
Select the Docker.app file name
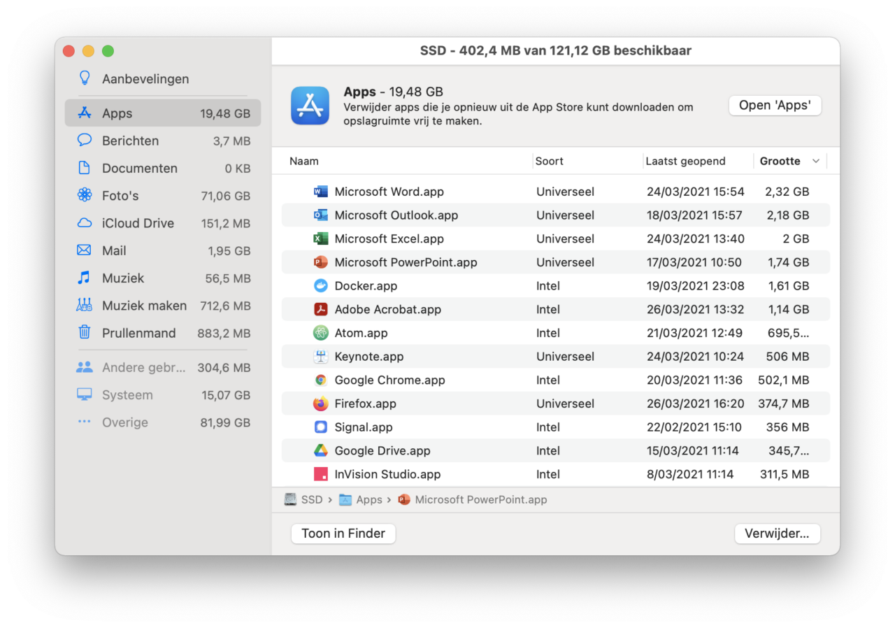point(366,285)
